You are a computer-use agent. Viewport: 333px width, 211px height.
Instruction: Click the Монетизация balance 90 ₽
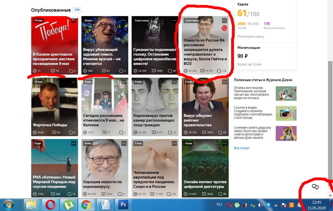pos(243,56)
